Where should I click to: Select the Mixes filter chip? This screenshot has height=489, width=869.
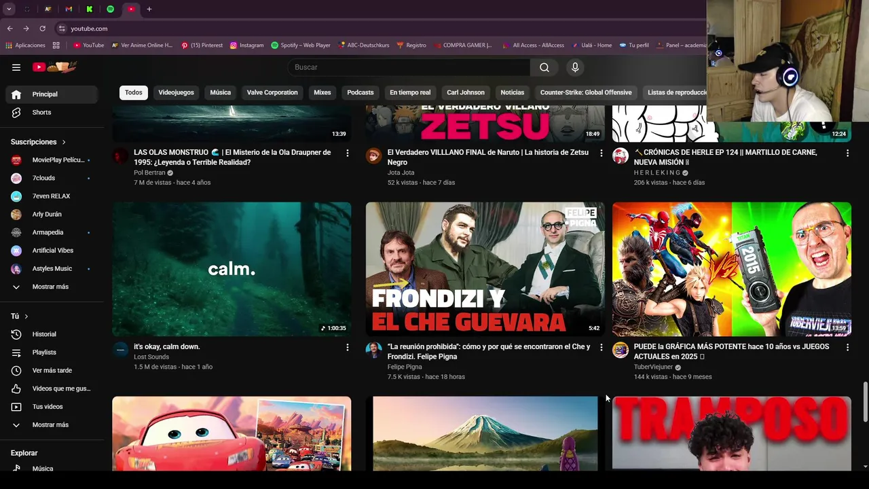tap(322, 92)
